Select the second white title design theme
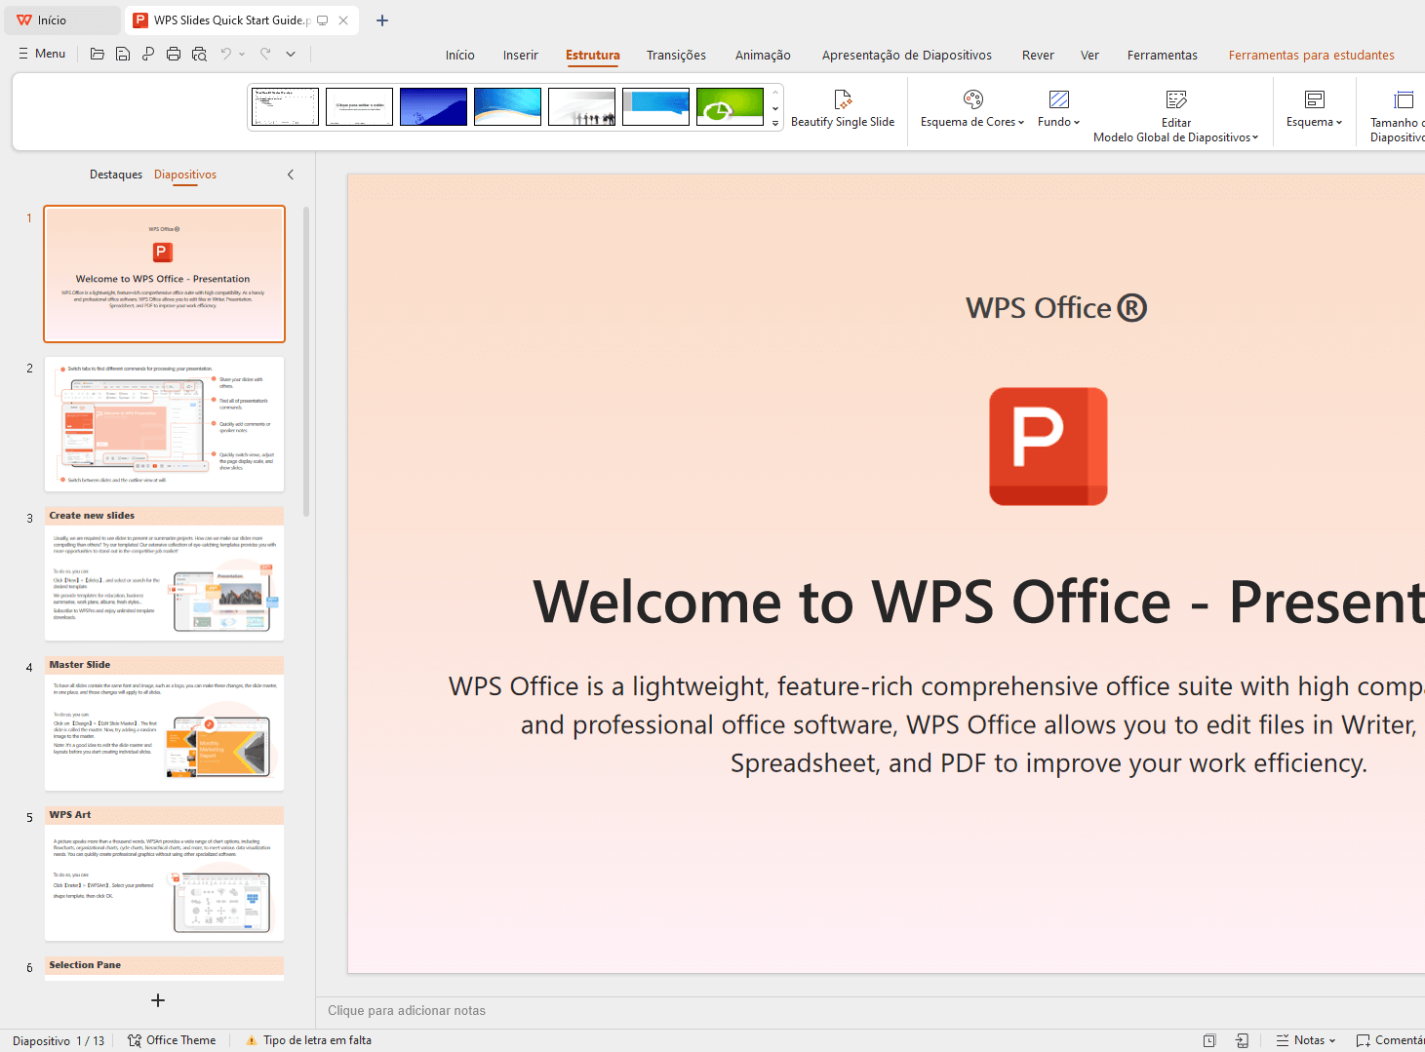1425x1052 pixels. click(360, 107)
